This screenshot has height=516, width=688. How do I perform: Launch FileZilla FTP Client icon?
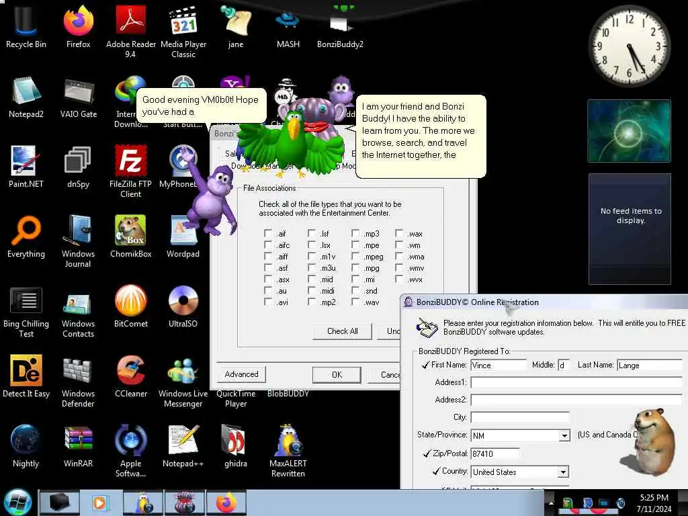pyautogui.click(x=130, y=171)
